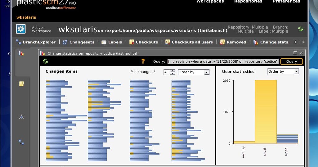The image size is (318, 167).
Task: Open Removed items view
Action: click(233, 42)
